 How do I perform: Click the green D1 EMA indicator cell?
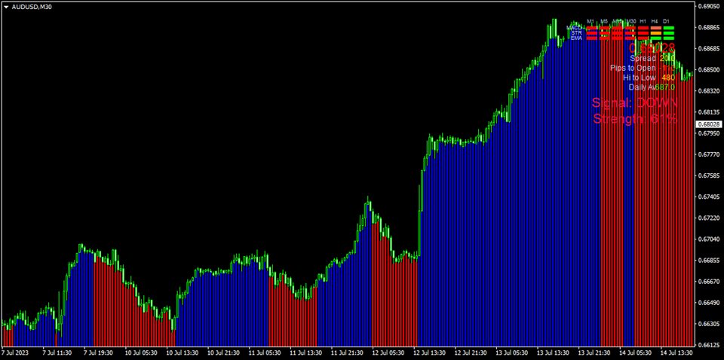click(668, 38)
